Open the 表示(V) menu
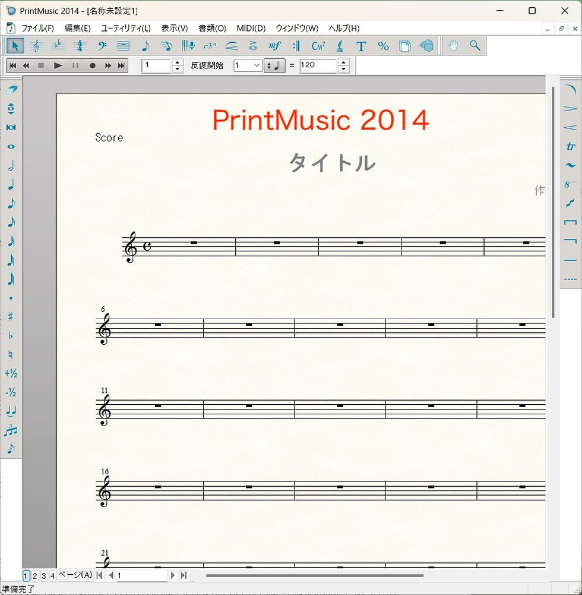Viewport: 582px width, 595px height. pos(175,29)
